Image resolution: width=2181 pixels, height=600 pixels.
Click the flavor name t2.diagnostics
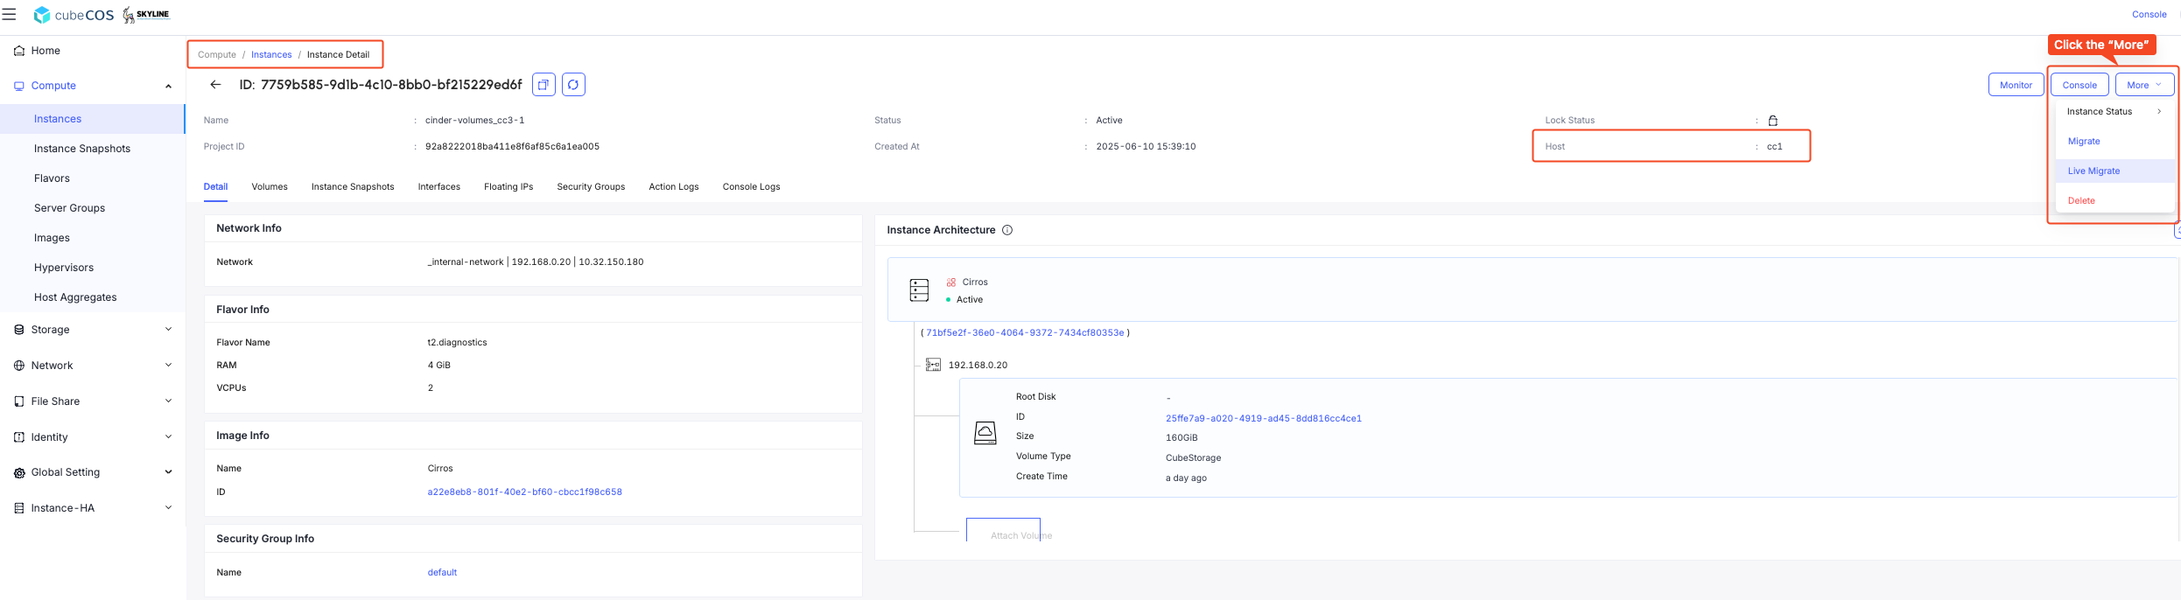point(457,343)
